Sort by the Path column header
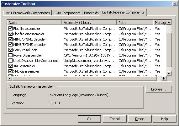179x126 pixels. (135, 22)
